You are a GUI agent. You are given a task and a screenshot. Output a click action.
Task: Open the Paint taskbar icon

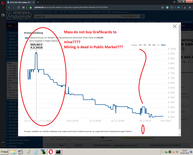(28, 152)
